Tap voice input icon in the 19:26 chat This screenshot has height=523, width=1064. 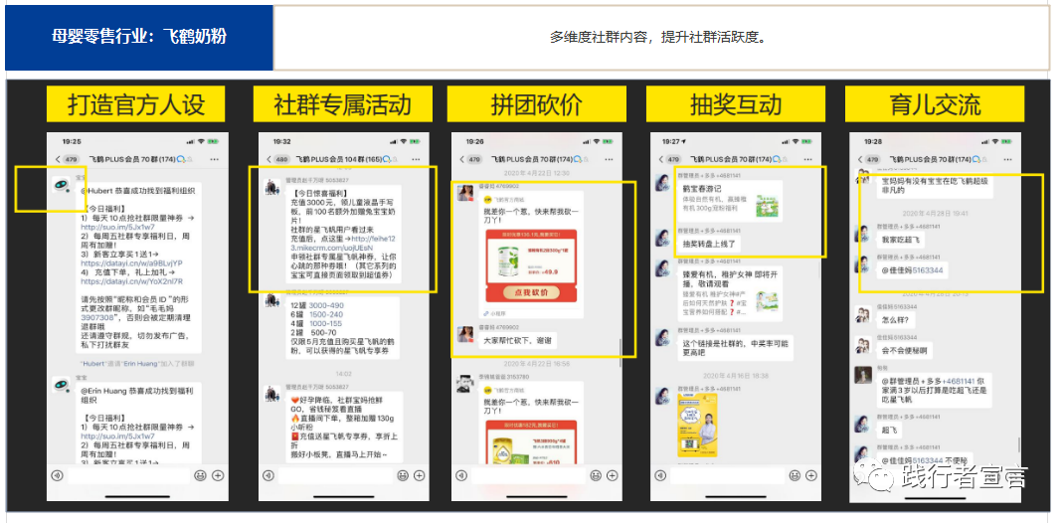pyautogui.click(x=462, y=475)
